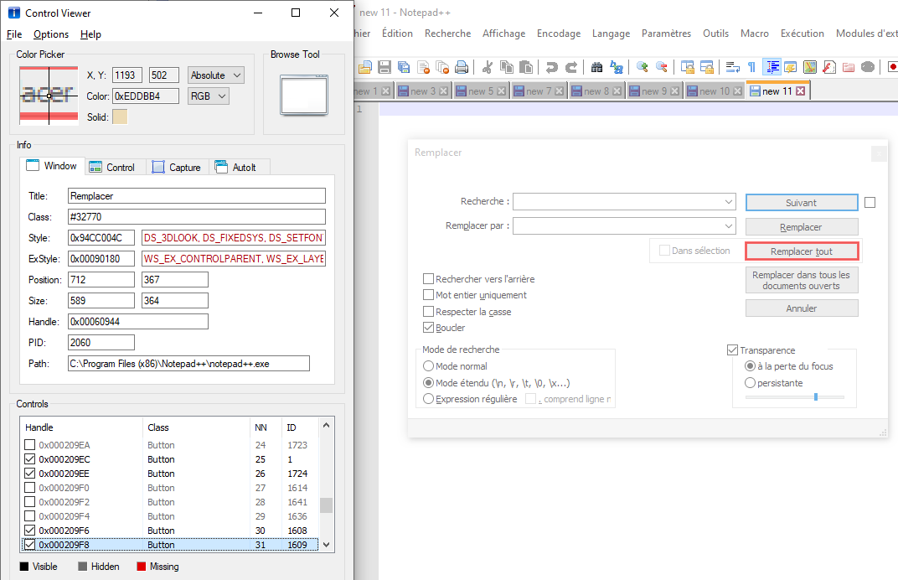Toggle the show all characters pilcrow icon

751,67
